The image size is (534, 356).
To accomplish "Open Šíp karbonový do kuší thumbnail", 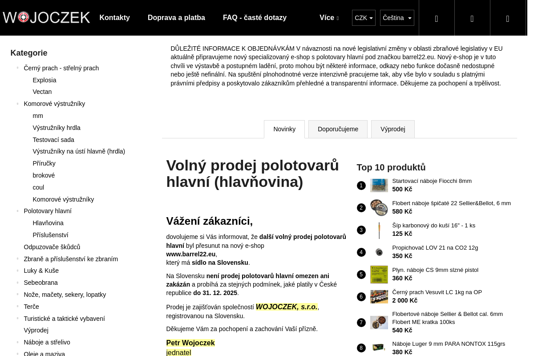I will coord(379,230).
